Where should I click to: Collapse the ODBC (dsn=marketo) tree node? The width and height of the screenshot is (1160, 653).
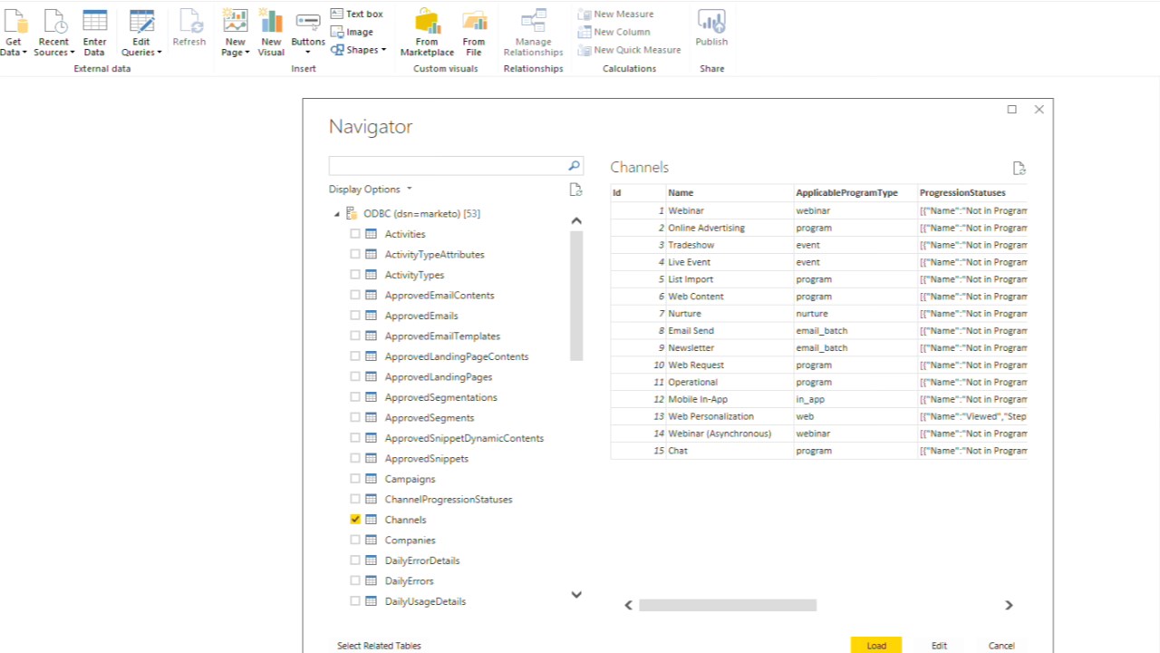[x=337, y=214]
